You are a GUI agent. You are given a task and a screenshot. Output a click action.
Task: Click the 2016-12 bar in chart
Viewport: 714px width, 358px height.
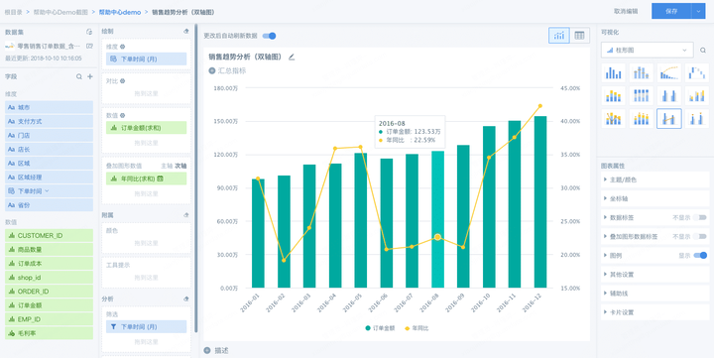click(540, 202)
